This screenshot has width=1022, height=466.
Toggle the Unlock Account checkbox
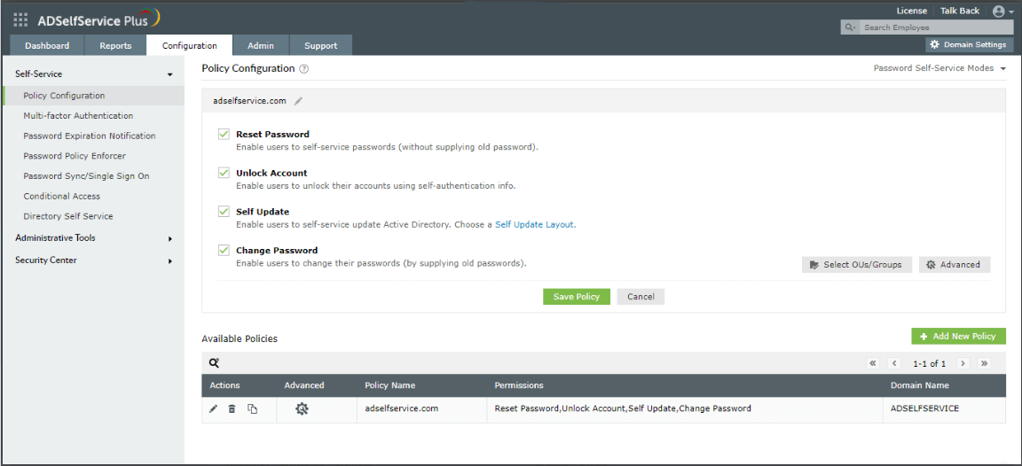click(224, 173)
